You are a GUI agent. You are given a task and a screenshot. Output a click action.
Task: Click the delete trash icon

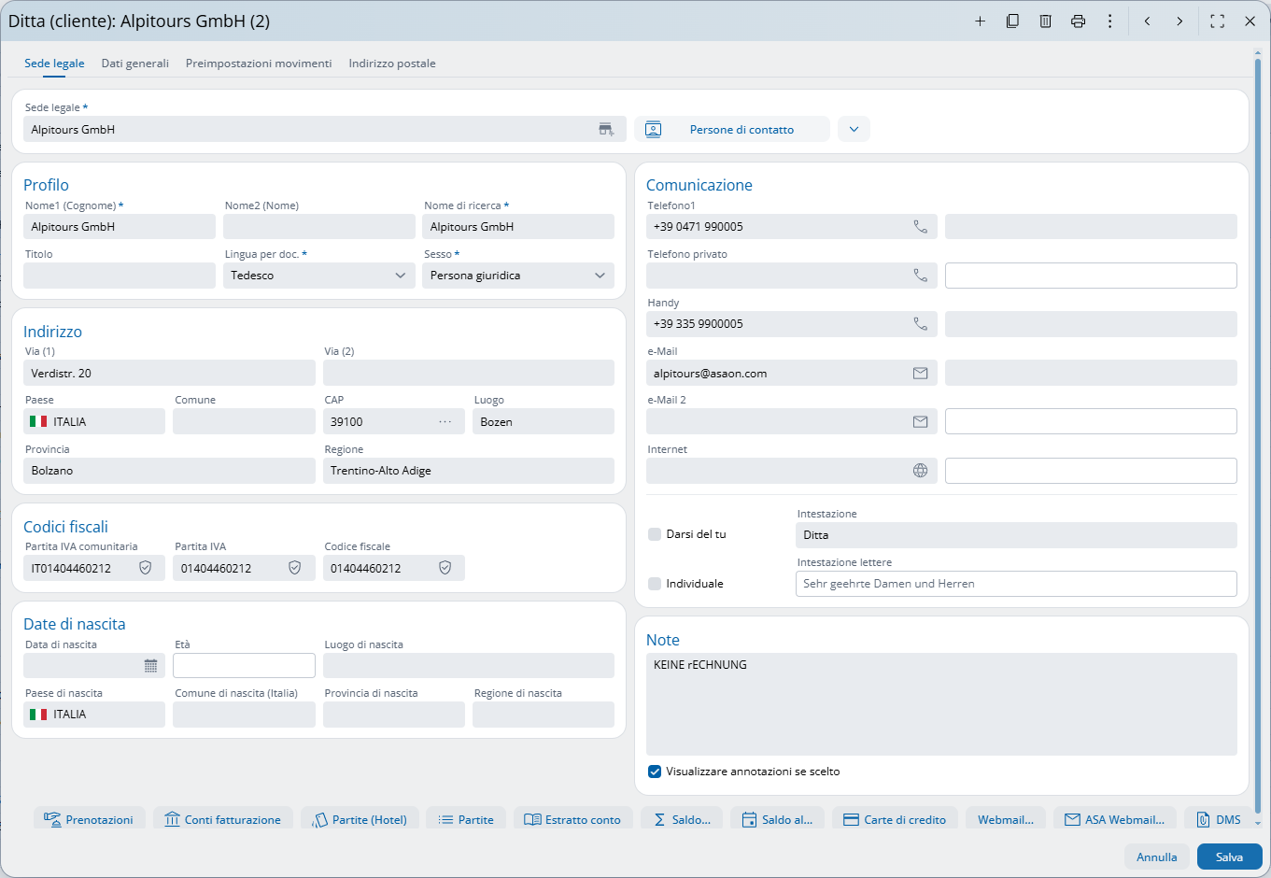point(1045,21)
